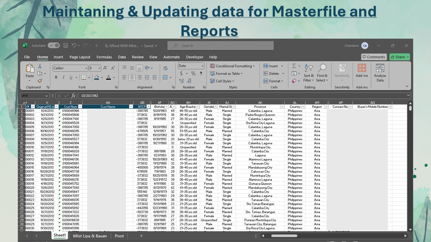
Task: Click the Borders icon
Action: pos(84,77)
